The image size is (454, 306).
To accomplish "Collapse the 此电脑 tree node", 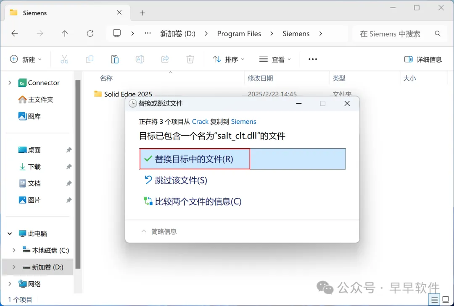I will 10,233.
